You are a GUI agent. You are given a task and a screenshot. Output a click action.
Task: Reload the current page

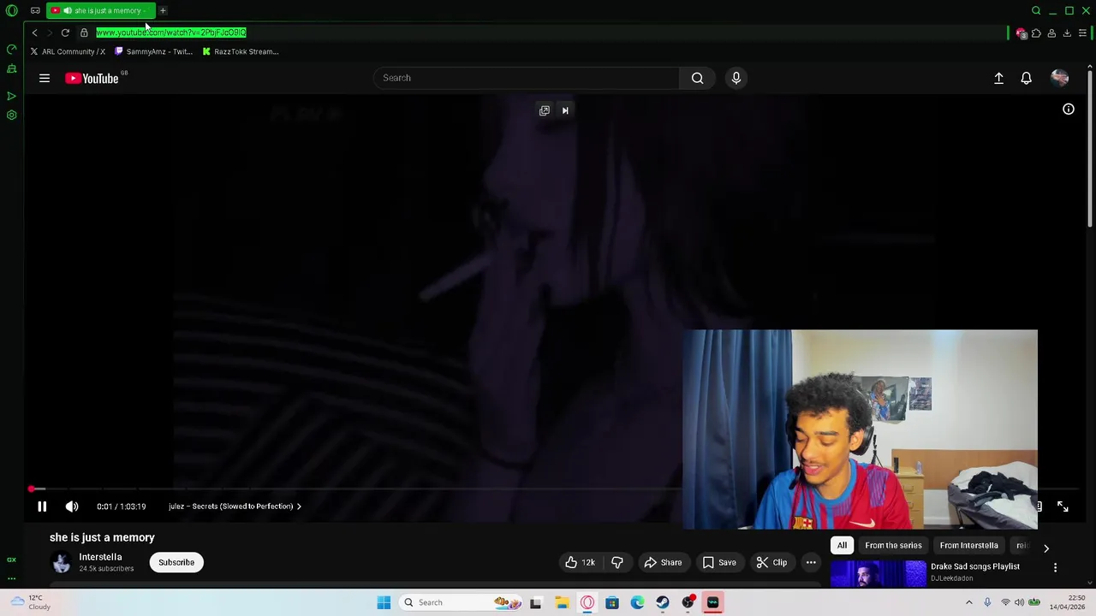tap(65, 33)
